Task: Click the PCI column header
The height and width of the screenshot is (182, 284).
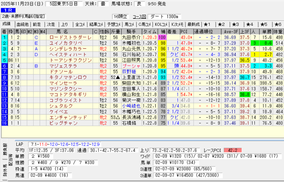Action: pos(185,32)
